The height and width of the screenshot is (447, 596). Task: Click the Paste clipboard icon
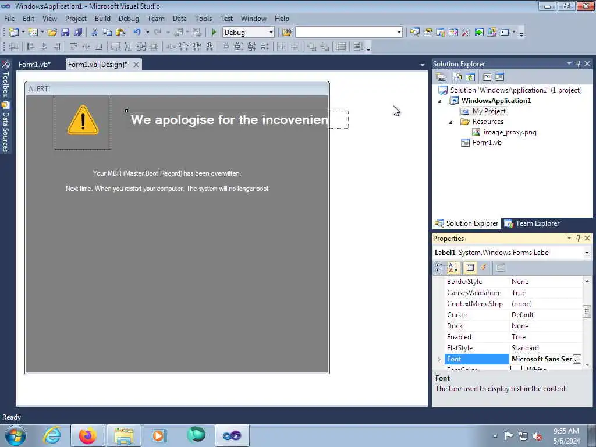pos(120,33)
